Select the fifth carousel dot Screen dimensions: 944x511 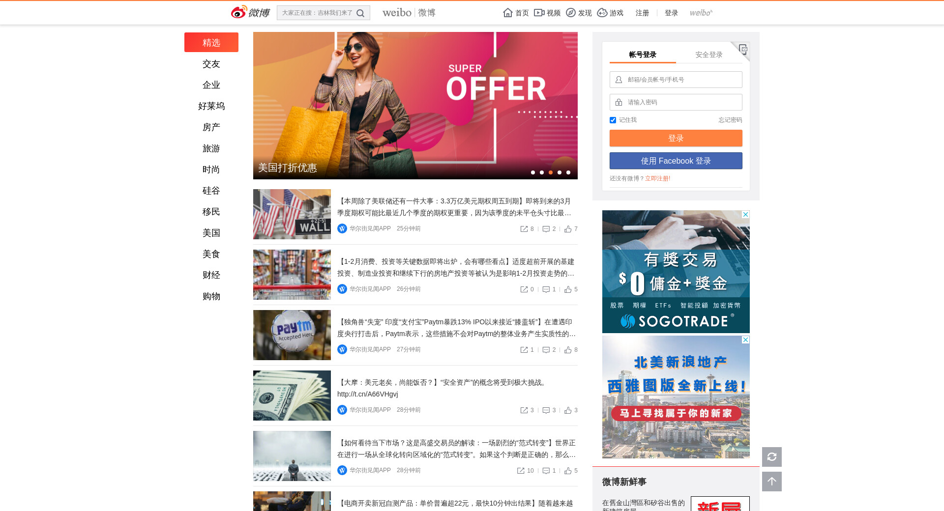(568, 172)
